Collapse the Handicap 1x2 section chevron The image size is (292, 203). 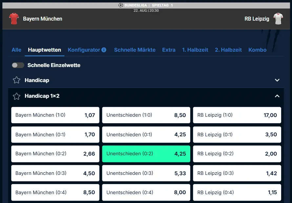pos(277,96)
